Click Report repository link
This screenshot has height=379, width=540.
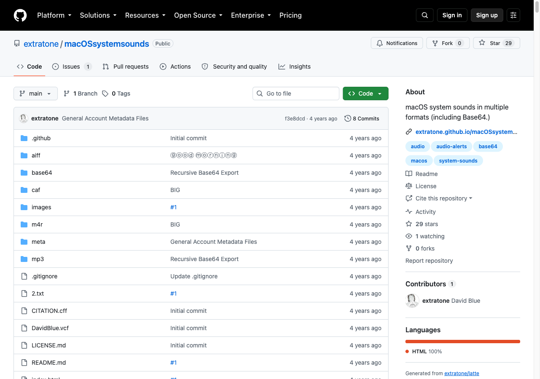point(429,261)
